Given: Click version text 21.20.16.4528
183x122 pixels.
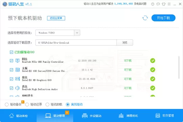Looking at the screenshot, I should pos(87,79).
